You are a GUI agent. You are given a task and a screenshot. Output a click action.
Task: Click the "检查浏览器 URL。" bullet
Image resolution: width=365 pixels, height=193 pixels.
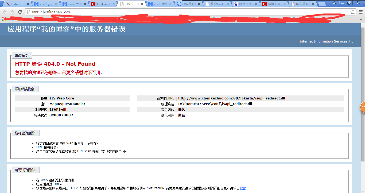pos(49,184)
